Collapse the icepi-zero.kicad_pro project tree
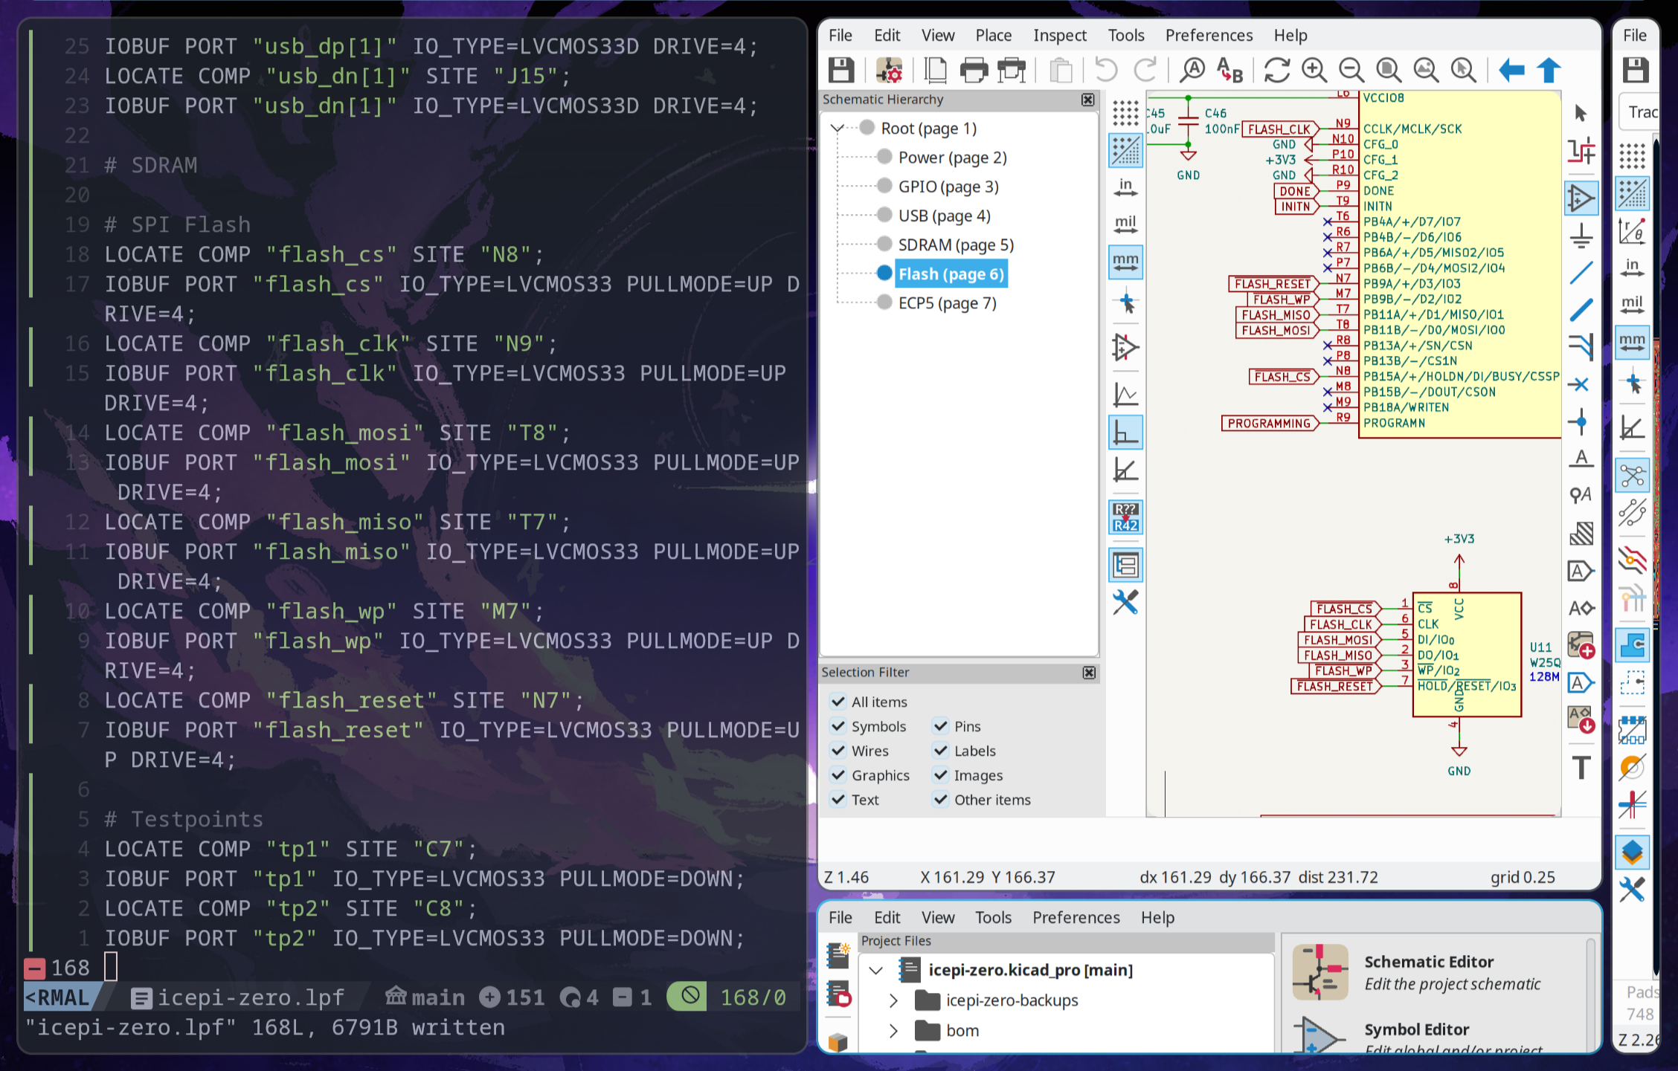The image size is (1678, 1071). pos(876,970)
